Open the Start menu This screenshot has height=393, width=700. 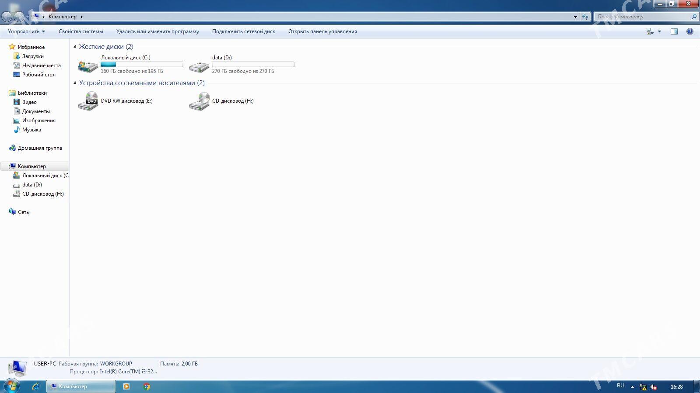point(11,386)
